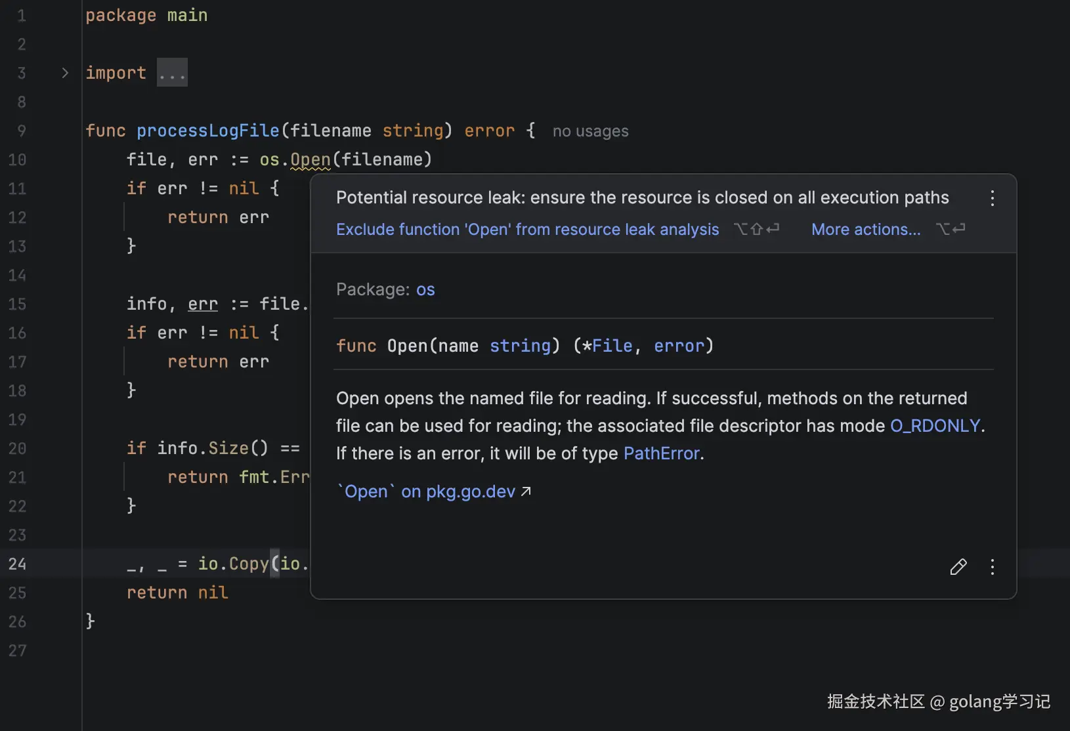Click line number 24 in the gutter
Viewport: 1070px width, 731px height.
[18, 564]
